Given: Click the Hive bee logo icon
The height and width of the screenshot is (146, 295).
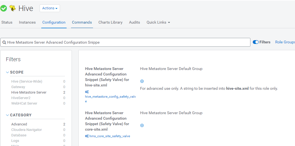Looking at the screenshot, I should (x=12, y=8).
